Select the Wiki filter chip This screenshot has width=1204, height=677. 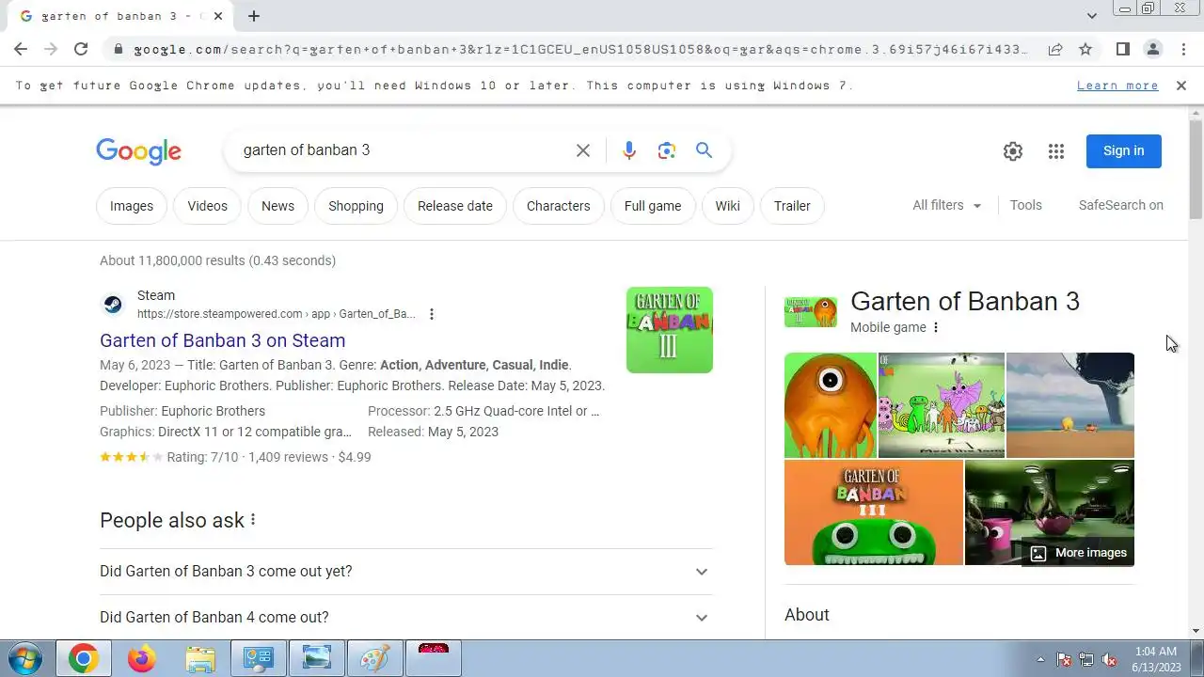(727, 206)
